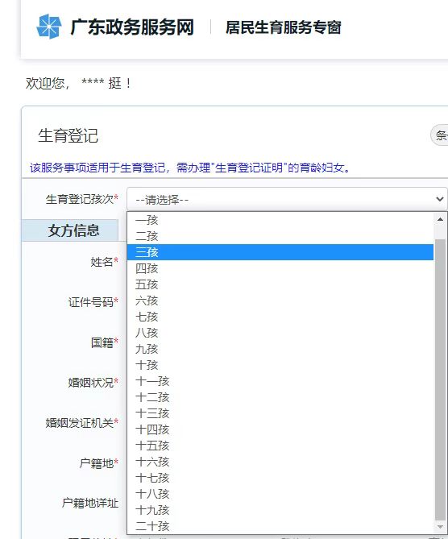Screen dimensions: 448x539
Task: Select 一孩 from the list
Action: pyautogui.click(x=280, y=220)
